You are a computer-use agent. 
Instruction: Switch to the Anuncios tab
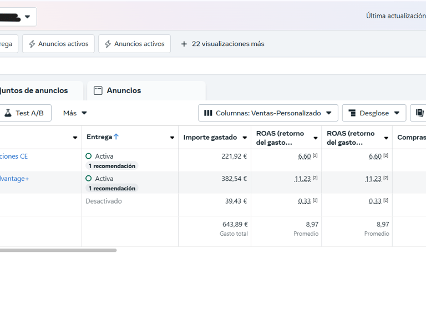pos(124,90)
